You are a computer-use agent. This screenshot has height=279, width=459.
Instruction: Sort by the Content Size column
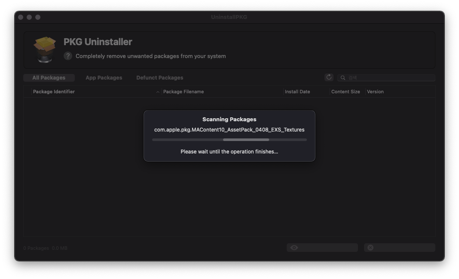[346, 92]
